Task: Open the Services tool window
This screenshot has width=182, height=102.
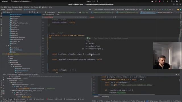Action: click(81, 99)
